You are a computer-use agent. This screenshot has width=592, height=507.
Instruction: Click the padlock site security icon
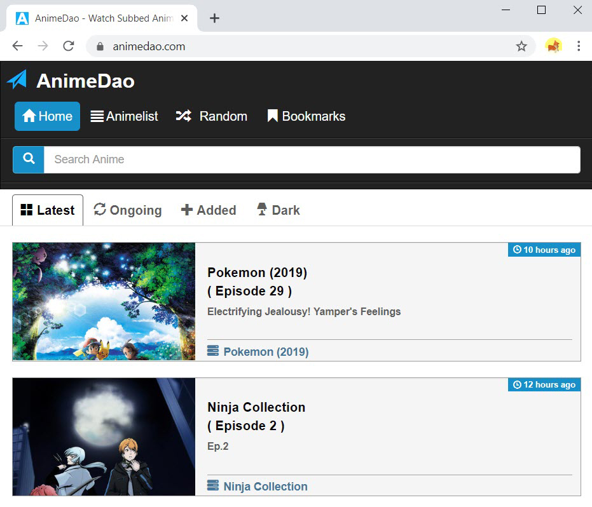100,46
